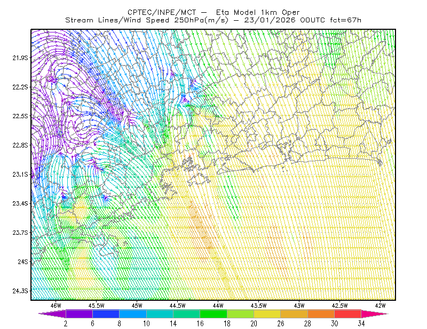
Task: Click the orange legend swatch before 30
Action: [321, 314]
